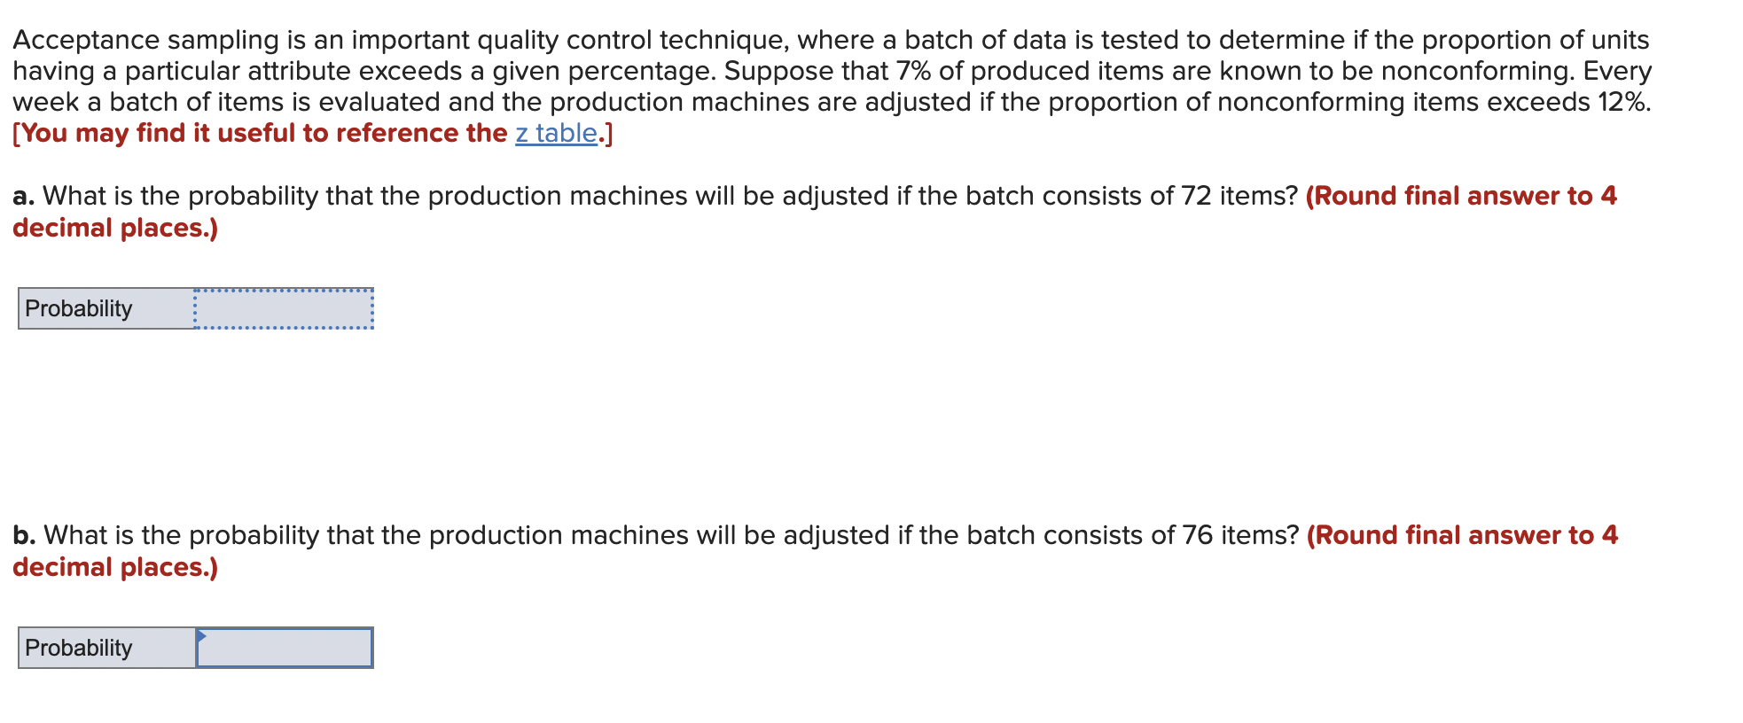Viewport: 1743px width, 723px height.
Task: Select the blue flag marker in part b's answer box
Action: tap(201, 636)
